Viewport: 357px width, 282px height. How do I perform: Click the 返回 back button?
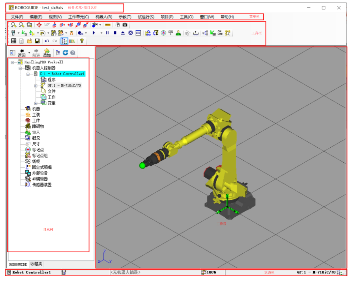click(22, 53)
